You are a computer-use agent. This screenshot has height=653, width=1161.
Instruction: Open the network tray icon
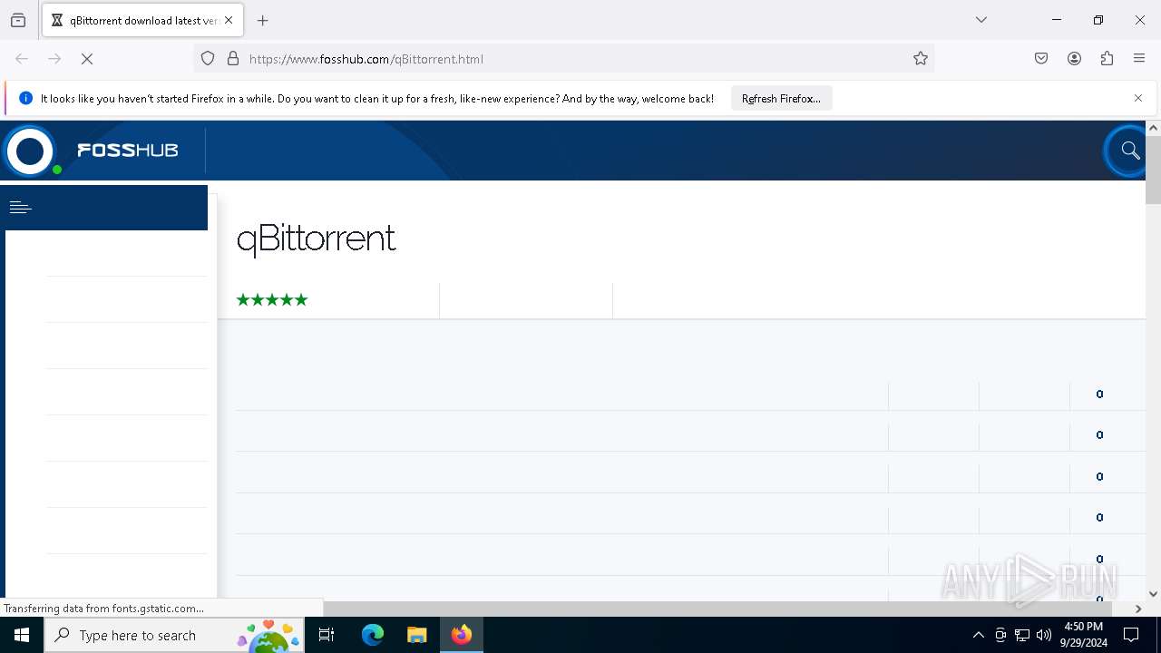tap(1022, 635)
